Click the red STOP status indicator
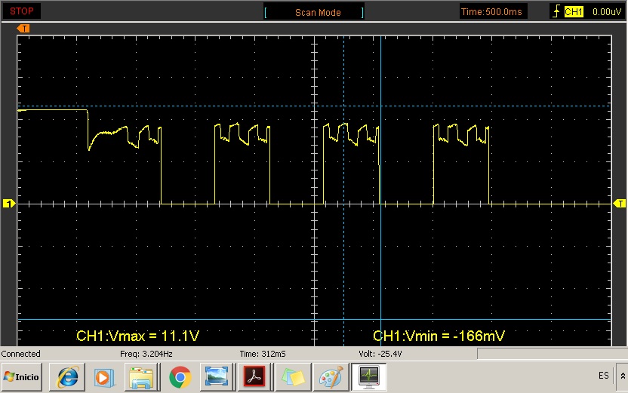Image resolution: width=628 pixels, height=393 pixels. [x=20, y=11]
